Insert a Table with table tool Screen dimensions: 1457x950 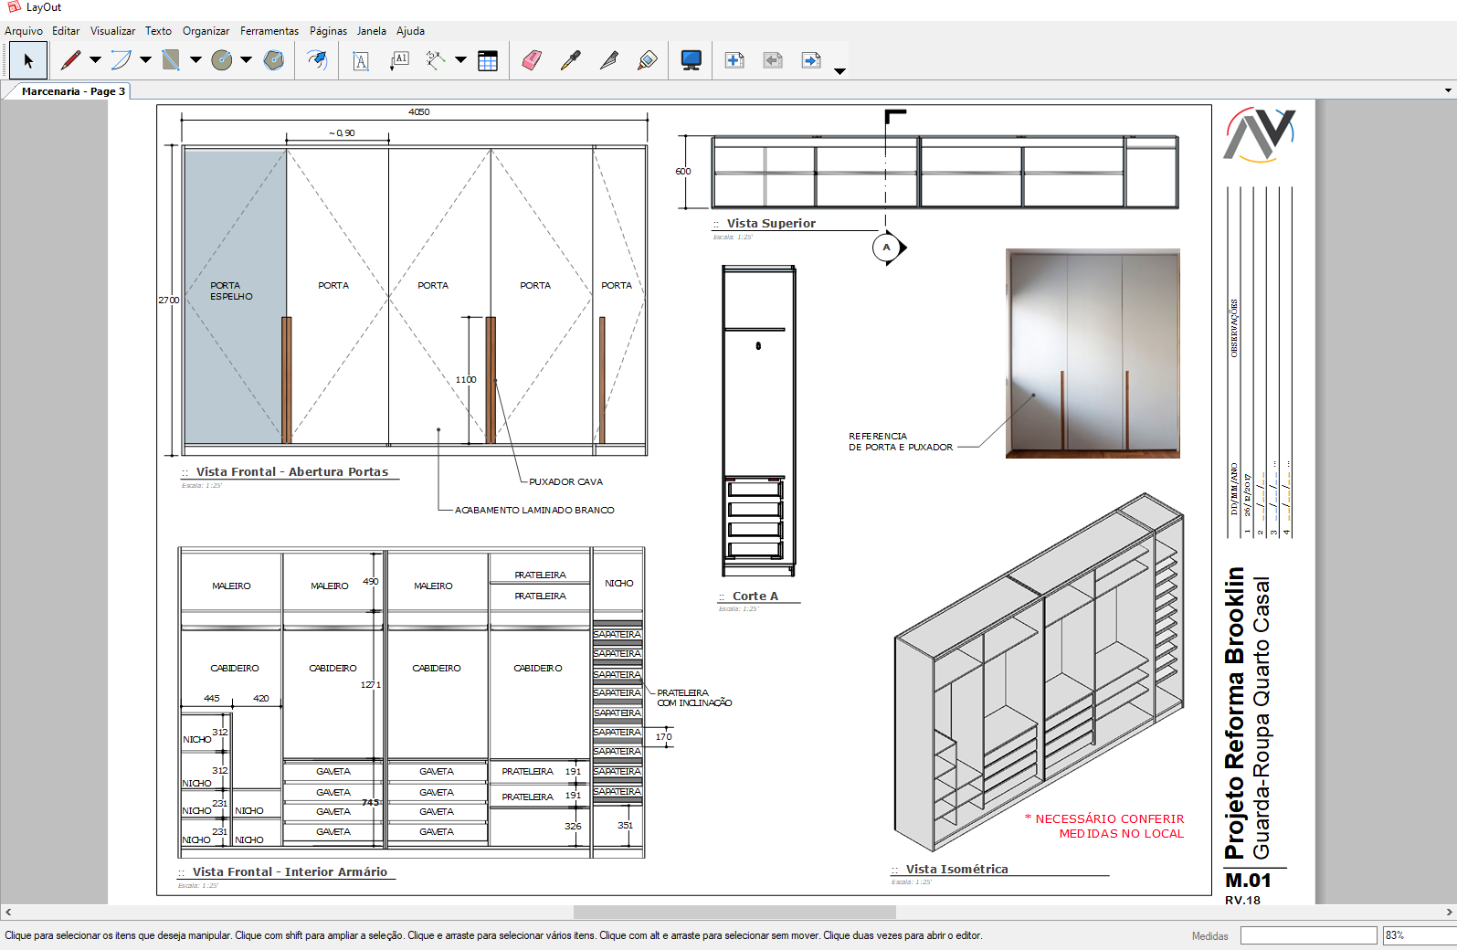pos(488,60)
